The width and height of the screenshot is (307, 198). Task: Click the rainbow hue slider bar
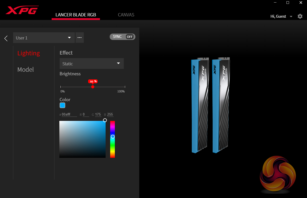tap(112, 139)
